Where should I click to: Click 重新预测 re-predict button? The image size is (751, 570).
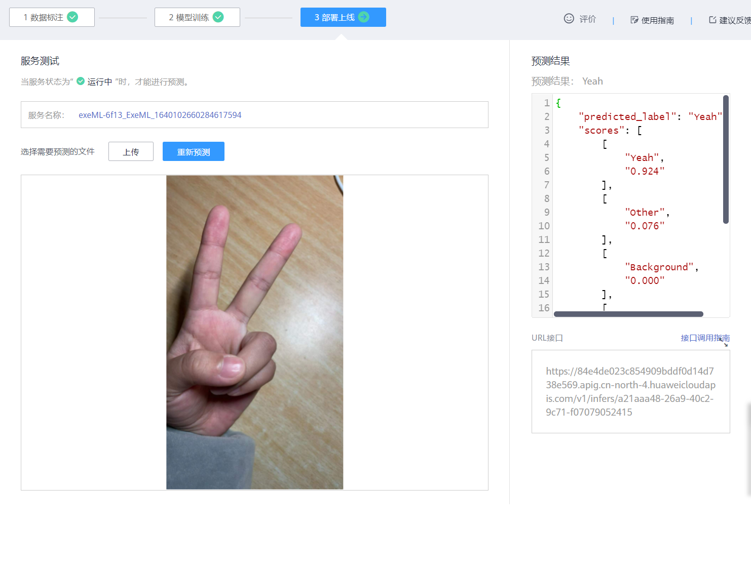194,151
